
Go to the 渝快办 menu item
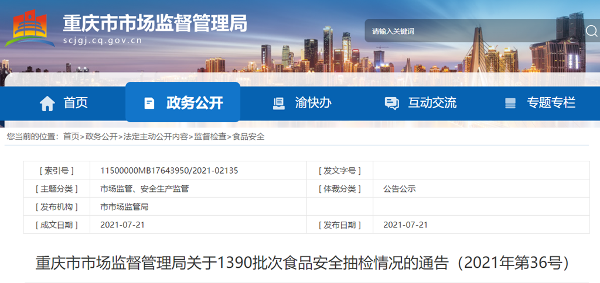point(313,103)
